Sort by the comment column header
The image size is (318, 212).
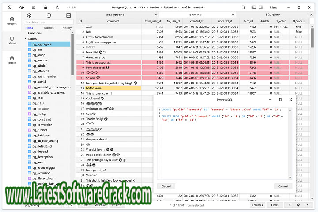pos(113,21)
